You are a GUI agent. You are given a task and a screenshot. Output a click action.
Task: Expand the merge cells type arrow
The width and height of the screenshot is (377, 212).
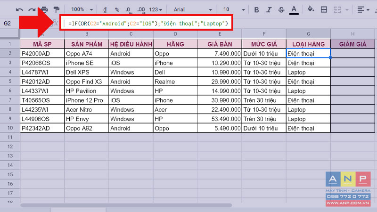click(x=347, y=10)
